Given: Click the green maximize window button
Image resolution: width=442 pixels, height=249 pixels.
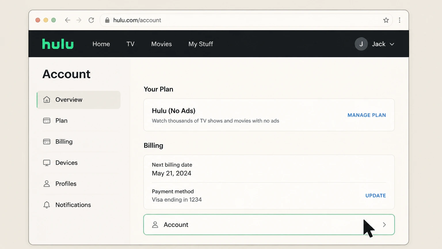Looking at the screenshot, I should point(54,20).
